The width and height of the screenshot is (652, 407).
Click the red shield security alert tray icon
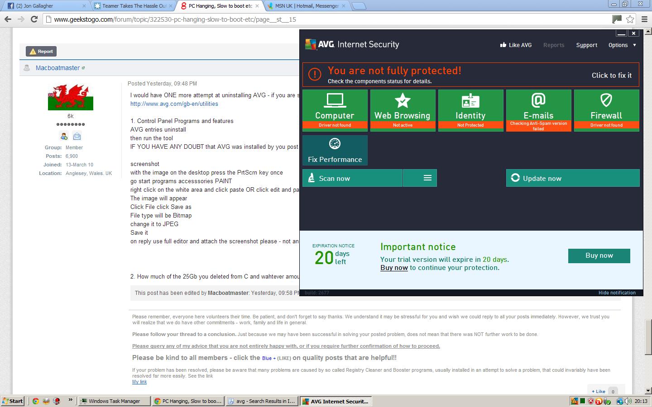click(591, 401)
